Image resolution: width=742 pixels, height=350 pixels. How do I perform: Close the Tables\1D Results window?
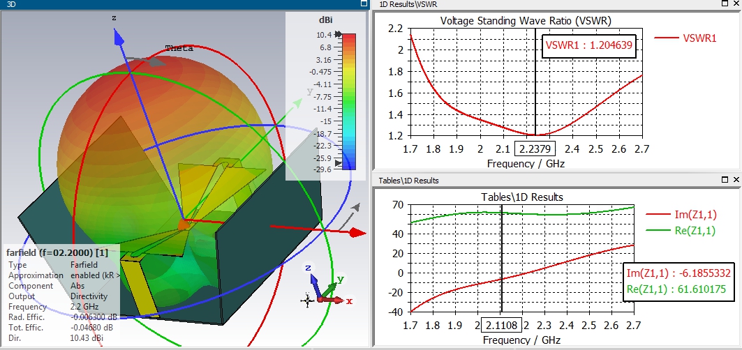pyautogui.click(x=736, y=180)
